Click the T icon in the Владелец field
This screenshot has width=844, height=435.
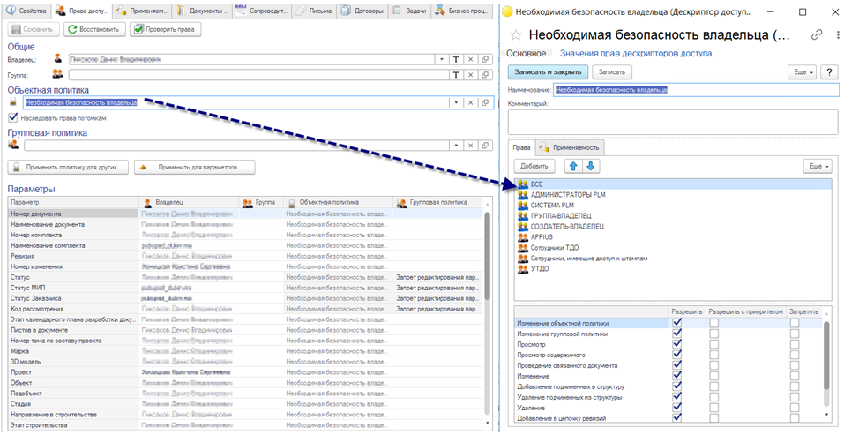point(455,59)
